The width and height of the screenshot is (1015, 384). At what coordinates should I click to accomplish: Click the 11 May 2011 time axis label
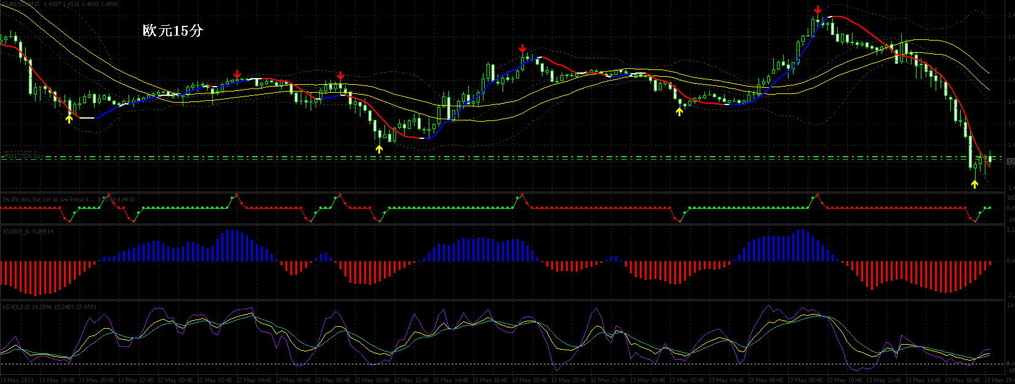point(17,380)
